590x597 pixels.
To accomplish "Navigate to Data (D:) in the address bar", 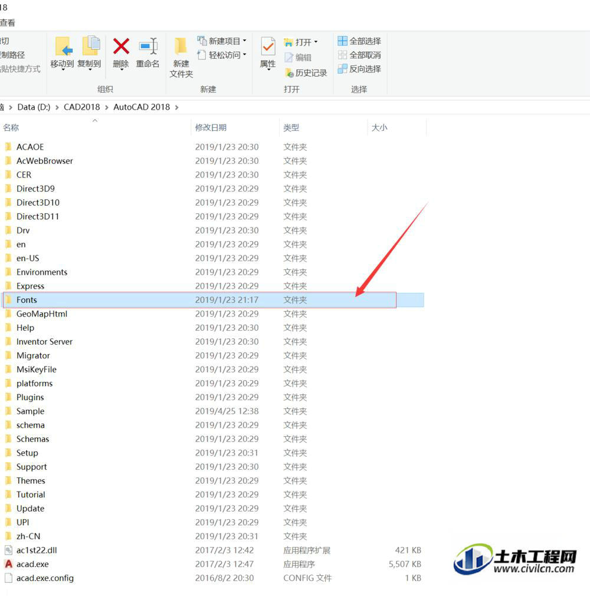I will (x=34, y=107).
